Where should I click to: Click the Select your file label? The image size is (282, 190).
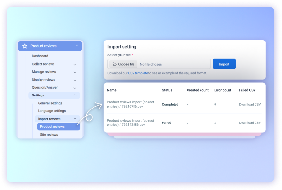click(x=119, y=55)
